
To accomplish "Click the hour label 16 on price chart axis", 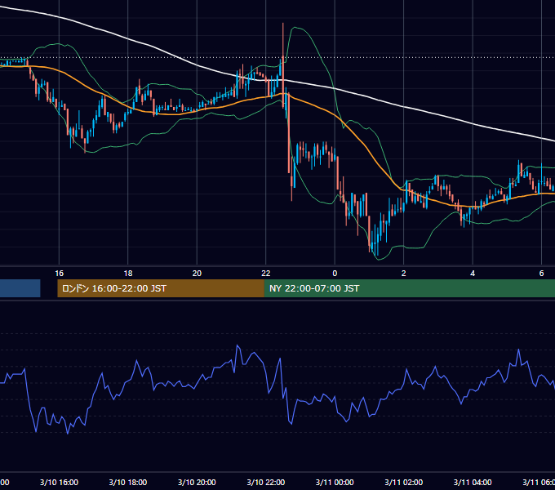I will [x=59, y=274].
